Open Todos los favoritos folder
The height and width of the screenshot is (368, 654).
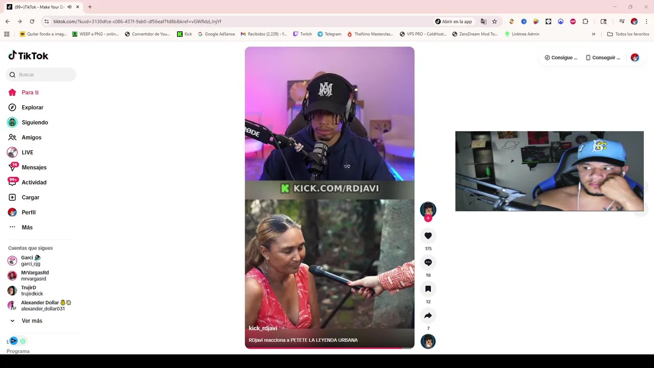pyautogui.click(x=628, y=34)
